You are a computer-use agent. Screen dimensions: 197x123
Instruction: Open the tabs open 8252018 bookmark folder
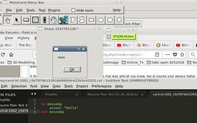click(x=165, y=62)
